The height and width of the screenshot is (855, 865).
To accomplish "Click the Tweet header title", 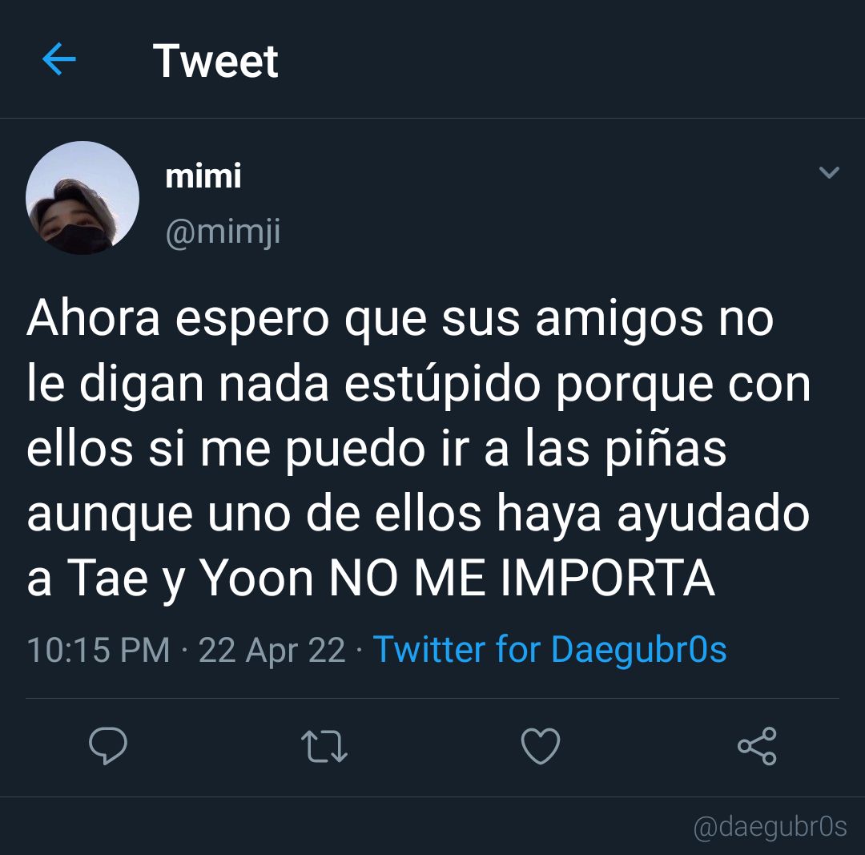I will [x=215, y=61].
